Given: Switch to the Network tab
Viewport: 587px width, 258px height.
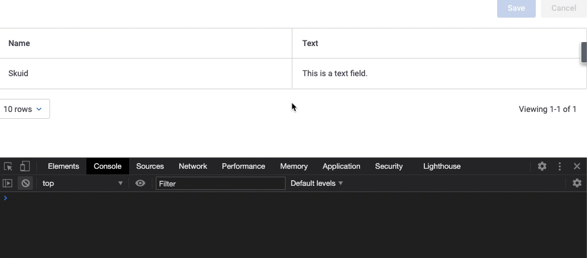Looking at the screenshot, I should pyautogui.click(x=193, y=167).
